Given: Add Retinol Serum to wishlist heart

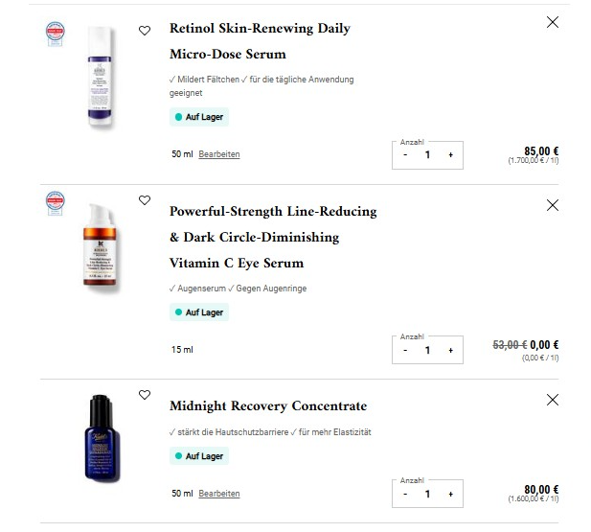Looking at the screenshot, I should tap(145, 31).
